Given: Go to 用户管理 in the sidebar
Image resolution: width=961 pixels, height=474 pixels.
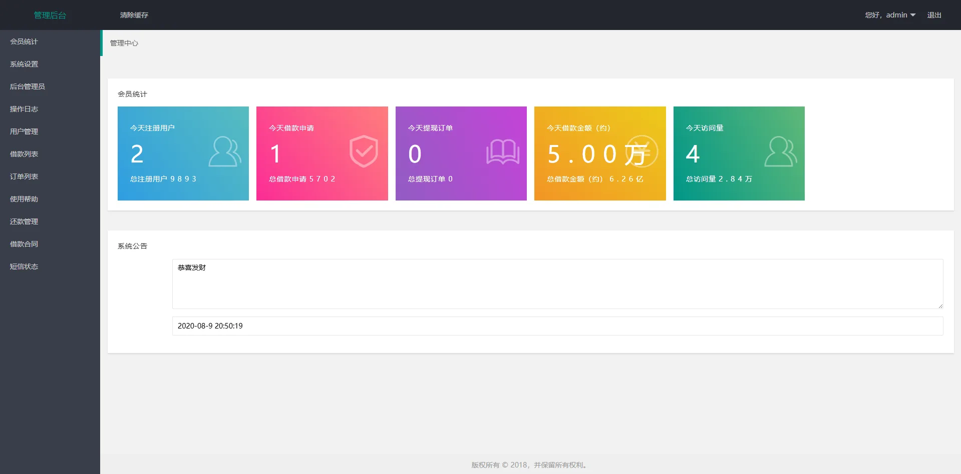Looking at the screenshot, I should click(x=24, y=131).
